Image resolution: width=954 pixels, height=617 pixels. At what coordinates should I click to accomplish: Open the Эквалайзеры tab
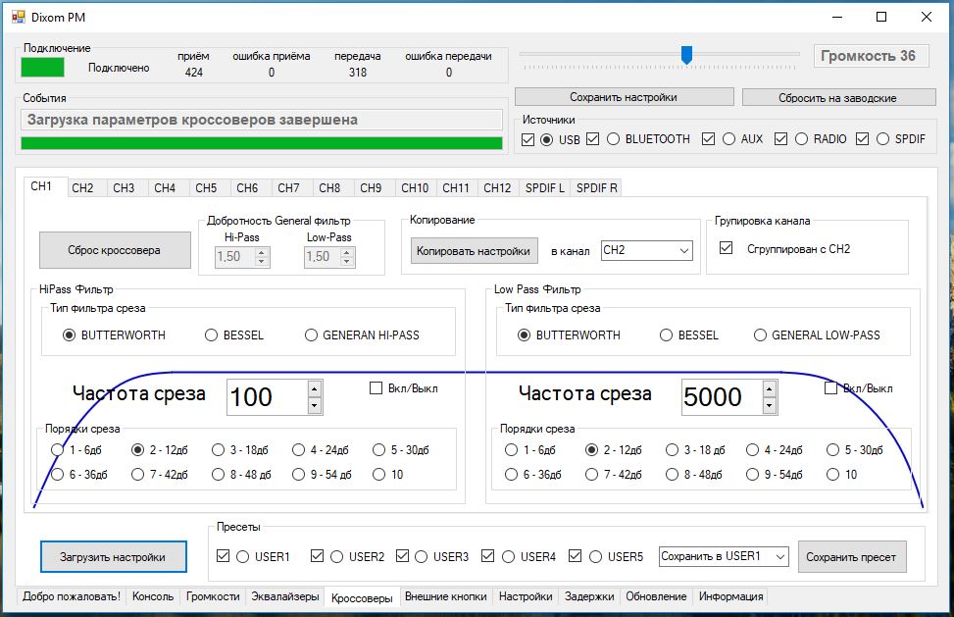[x=285, y=597]
